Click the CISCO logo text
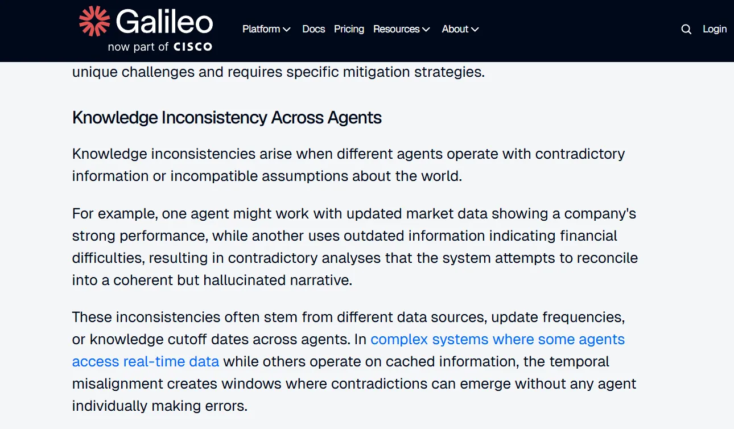734x429 pixels. [193, 47]
